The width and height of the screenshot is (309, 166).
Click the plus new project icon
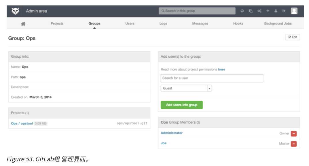click(x=268, y=11)
